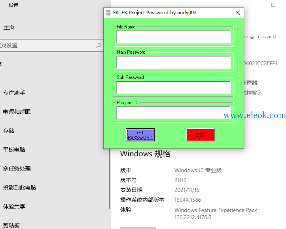Open 电源和睡眠 settings page

coord(17,112)
